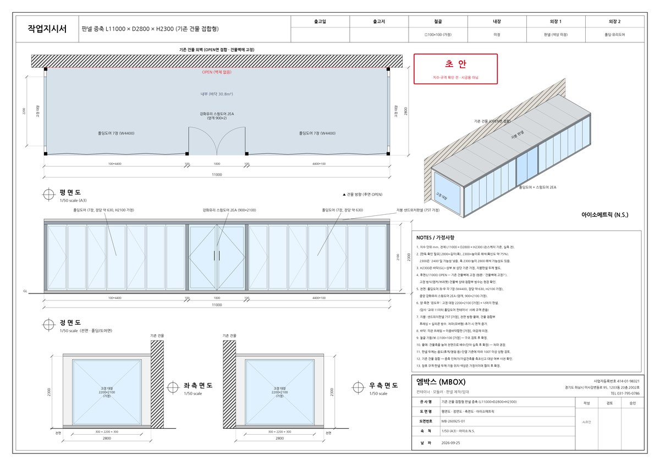Image resolution: width=660 pixels, height=466 pixels.
Task: Click the 도면번호 label cell
Action: [x=425, y=421]
